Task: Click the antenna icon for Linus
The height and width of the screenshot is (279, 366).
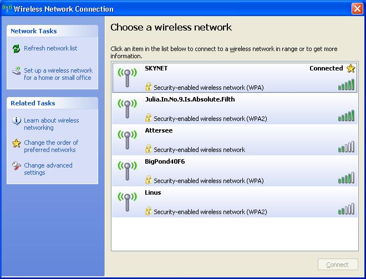Action: (127, 201)
